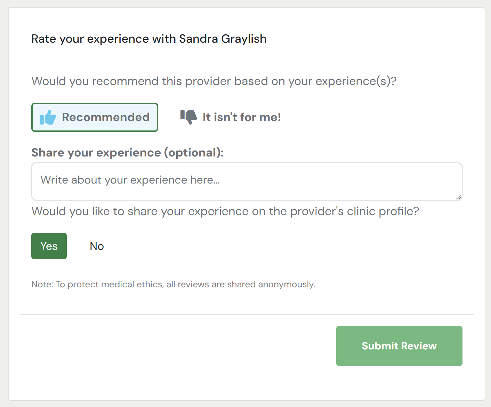Click the anonymous reviews note

pyautogui.click(x=173, y=285)
